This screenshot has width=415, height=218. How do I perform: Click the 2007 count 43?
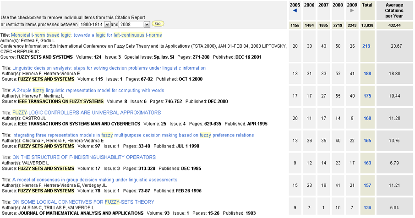[x=324, y=46]
